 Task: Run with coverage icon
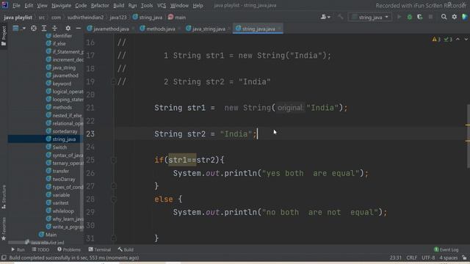(420, 17)
